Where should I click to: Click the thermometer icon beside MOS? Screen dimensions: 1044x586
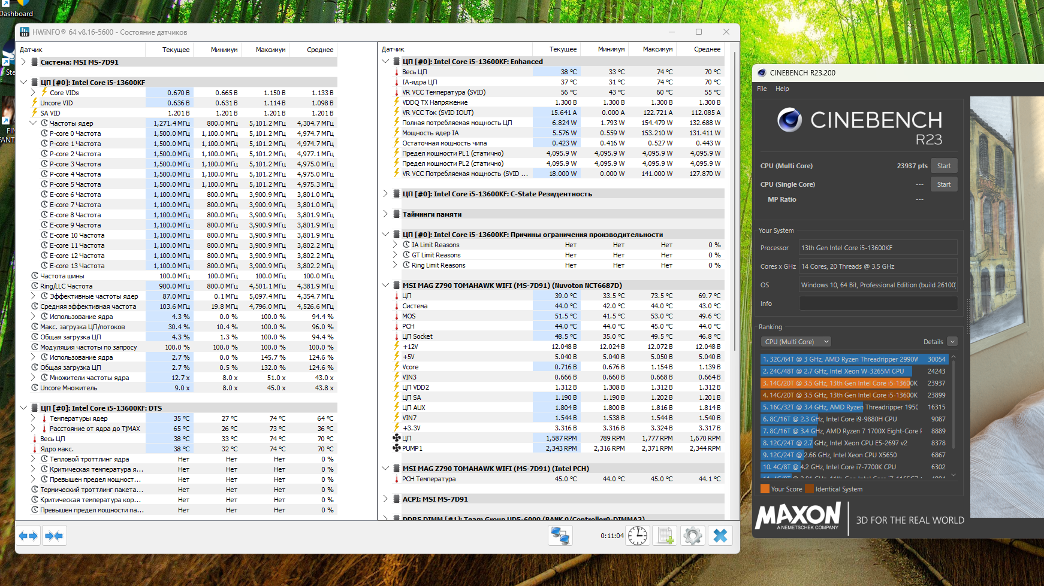pos(396,316)
